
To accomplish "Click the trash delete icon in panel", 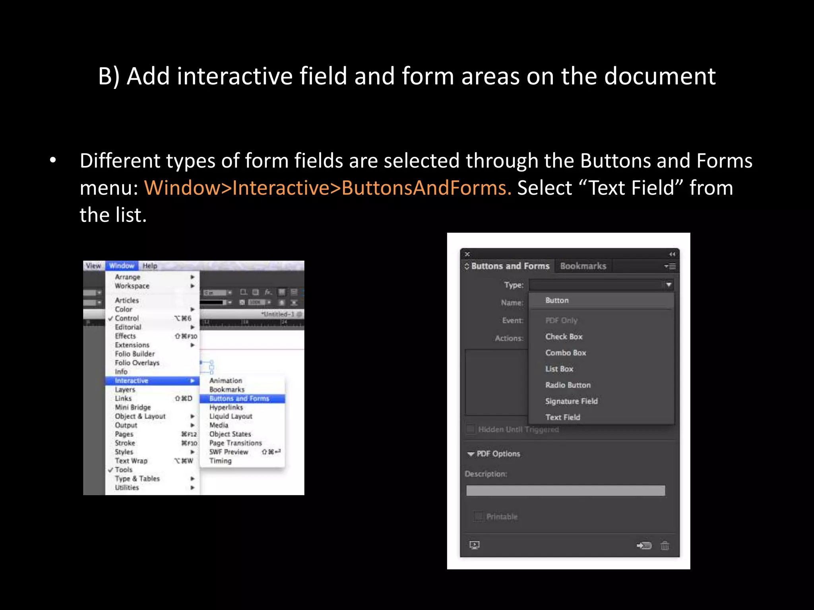I will tap(665, 545).
